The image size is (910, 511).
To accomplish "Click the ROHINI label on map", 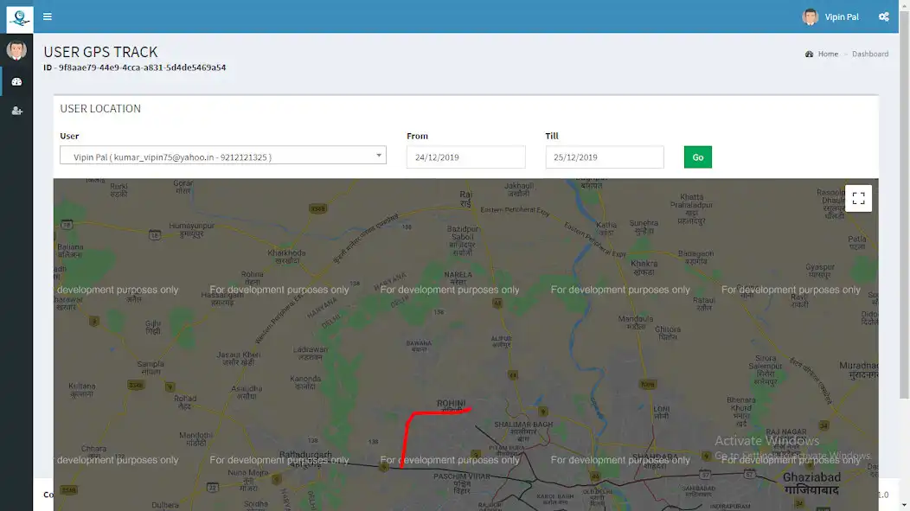I will pos(451,403).
